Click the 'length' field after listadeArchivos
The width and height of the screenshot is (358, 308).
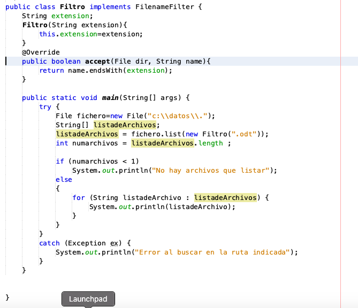pos(210,143)
